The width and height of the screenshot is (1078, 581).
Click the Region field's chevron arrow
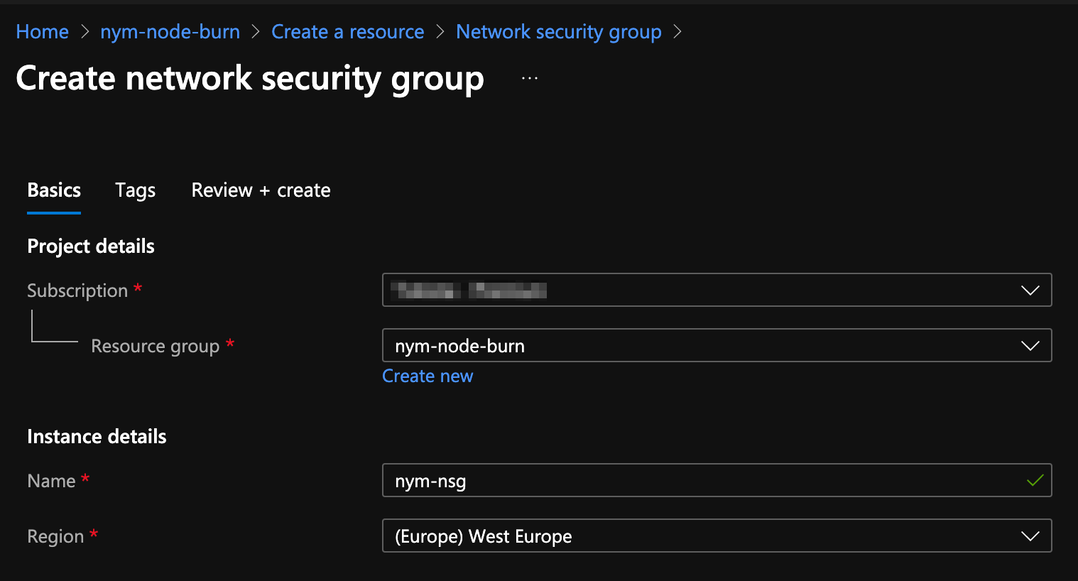1030,536
